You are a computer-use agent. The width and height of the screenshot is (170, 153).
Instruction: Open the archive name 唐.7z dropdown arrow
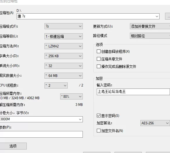(157, 16)
